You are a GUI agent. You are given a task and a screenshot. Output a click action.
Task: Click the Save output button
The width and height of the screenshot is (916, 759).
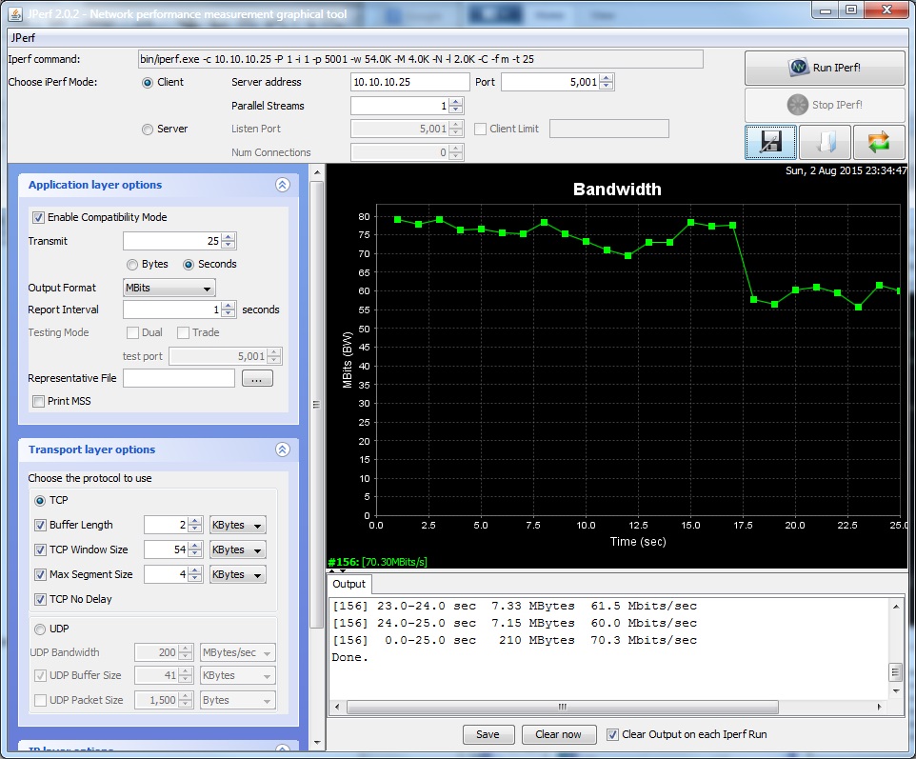tap(488, 734)
